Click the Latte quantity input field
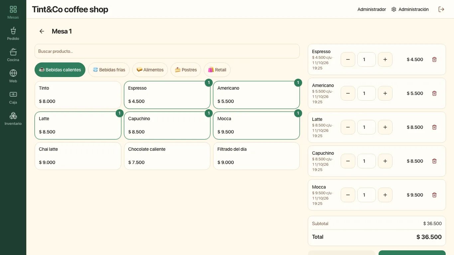Screen dimensions: 454x255 point(367,127)
